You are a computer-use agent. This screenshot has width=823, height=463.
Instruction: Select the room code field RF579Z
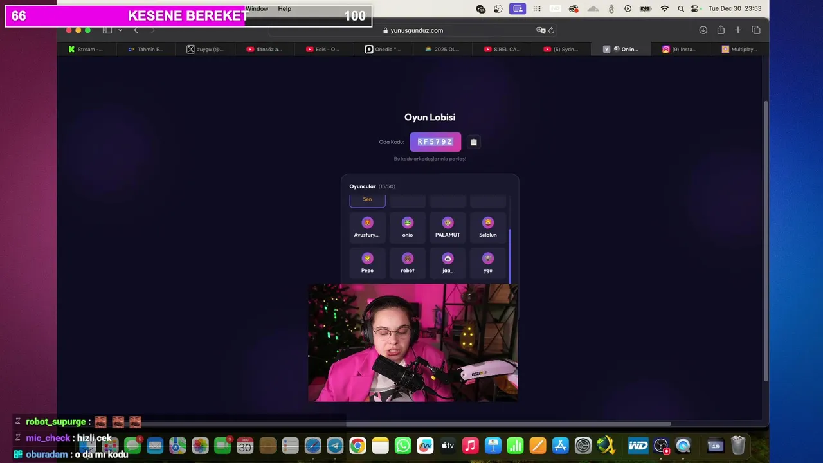[x=435, y=142]
